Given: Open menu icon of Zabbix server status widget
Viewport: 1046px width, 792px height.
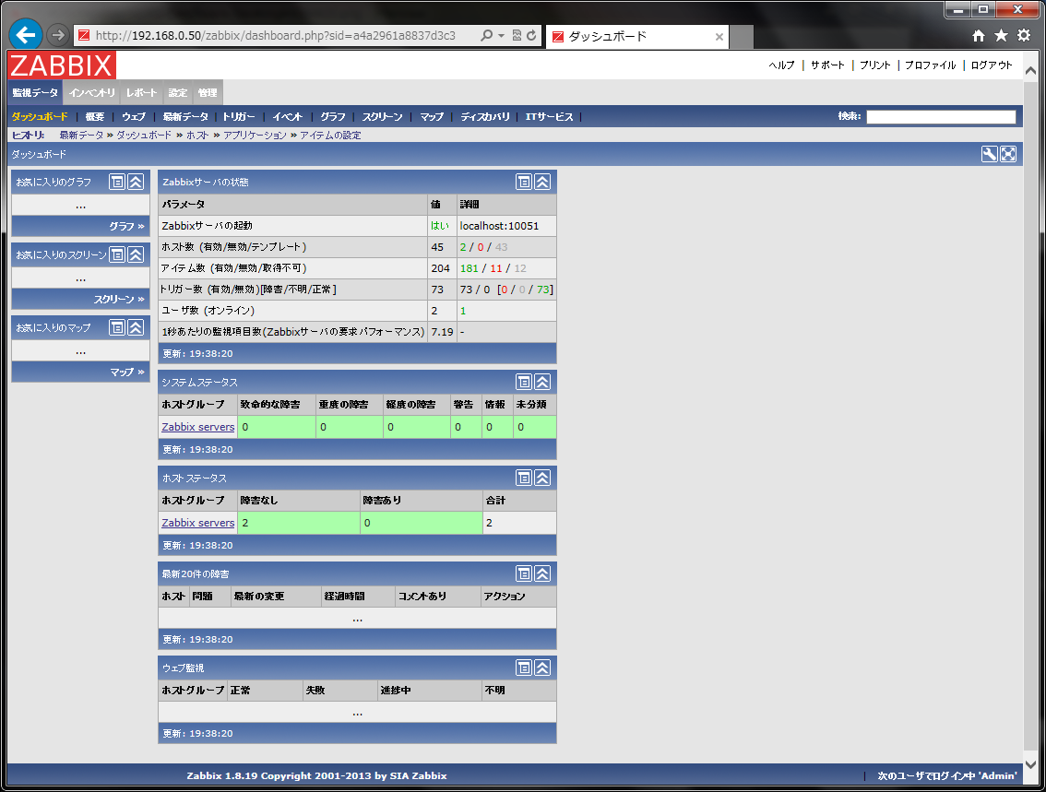Looking at the screenshot, I should pyautogui.click(x=524, y=182).
